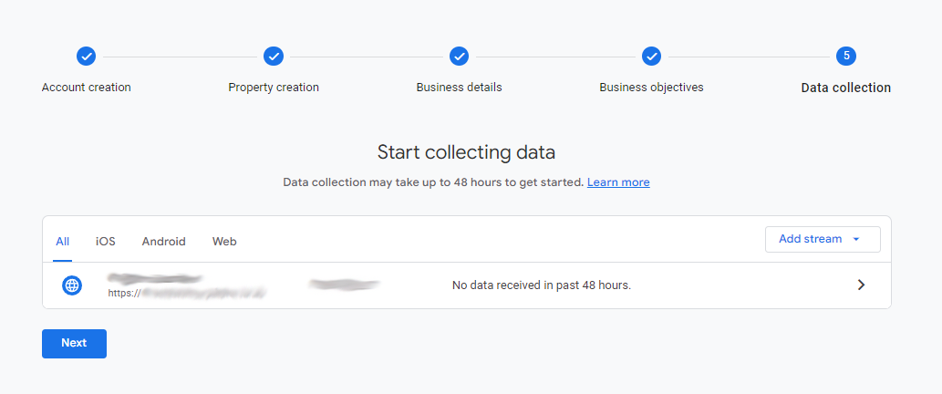The height and width of the screenshot is (394, 942).
Task: Open stream details with right chevron
Action: [861, 285]
